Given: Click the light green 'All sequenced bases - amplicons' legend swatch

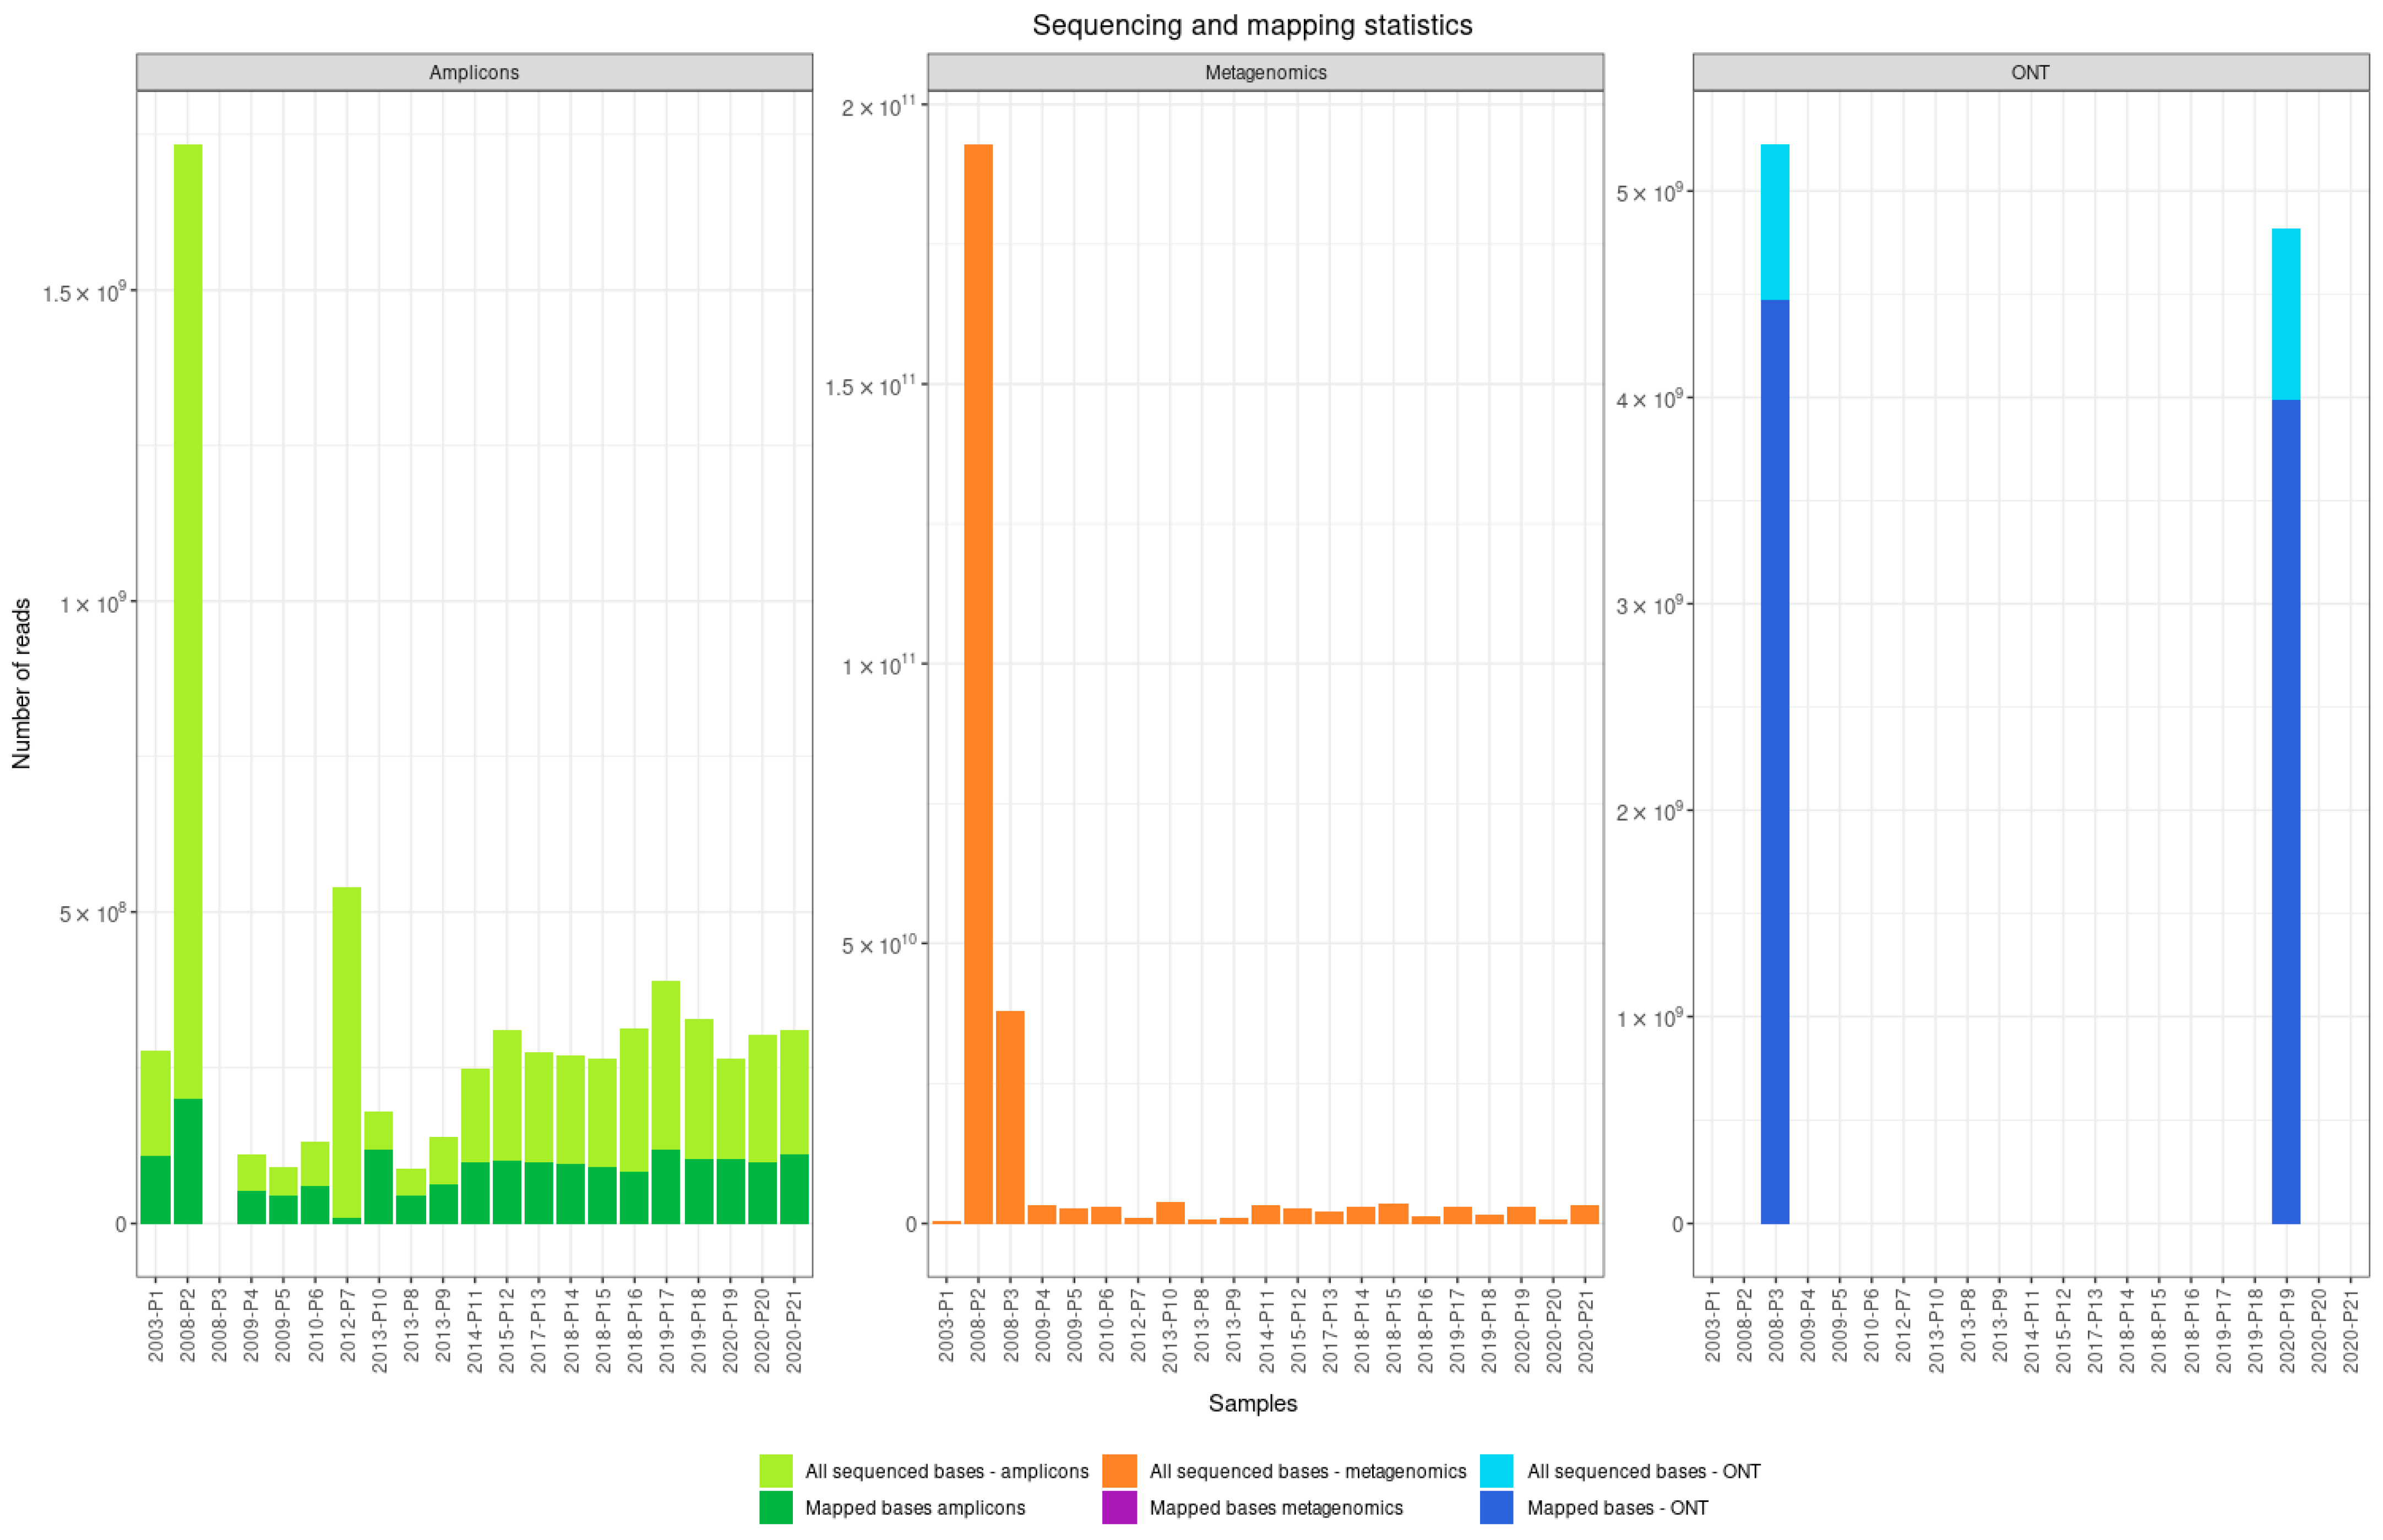Looking at the screenshot, I should 776,1470.
